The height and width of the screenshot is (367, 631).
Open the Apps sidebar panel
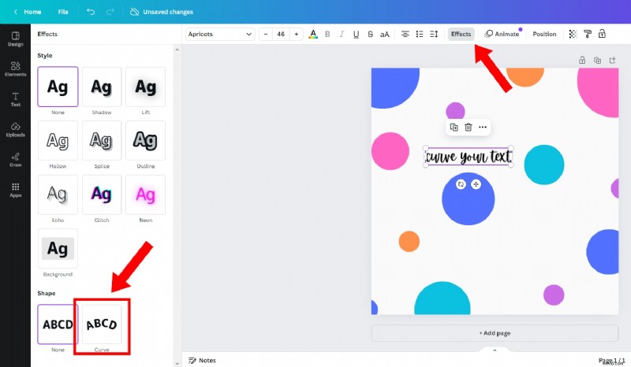tap(15, 189)
